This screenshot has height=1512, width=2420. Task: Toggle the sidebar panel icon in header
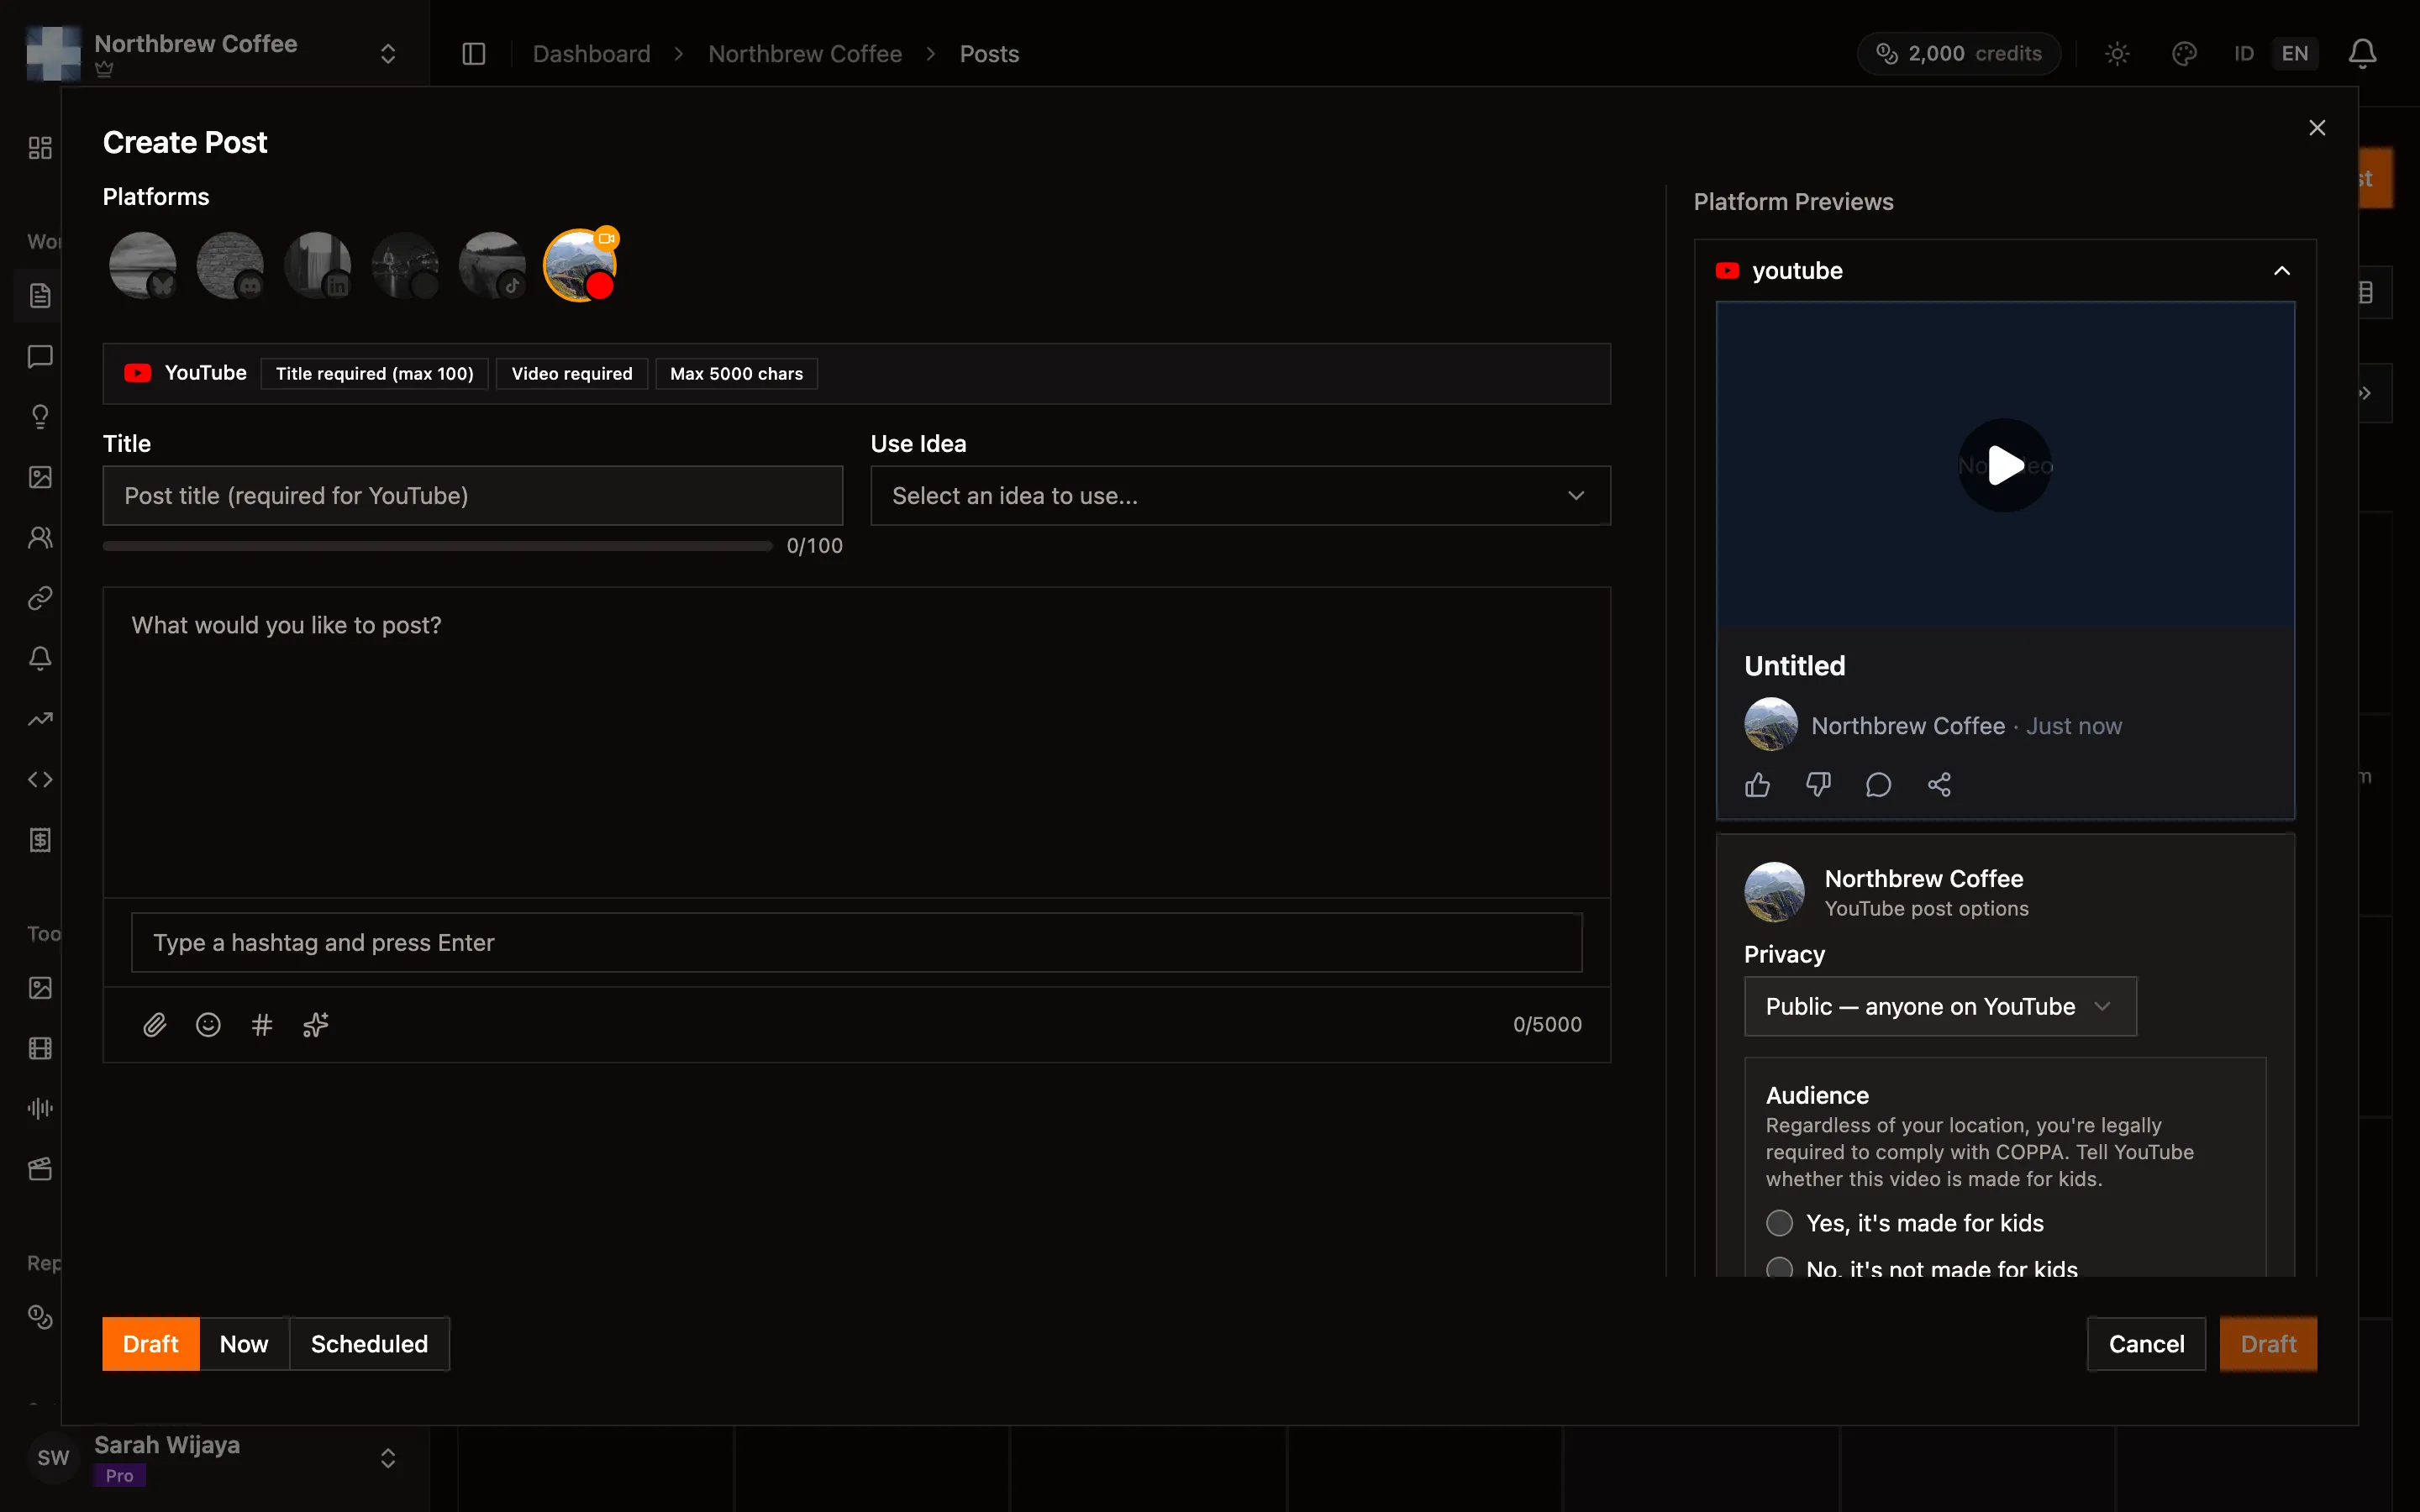(x=474, y=54)
